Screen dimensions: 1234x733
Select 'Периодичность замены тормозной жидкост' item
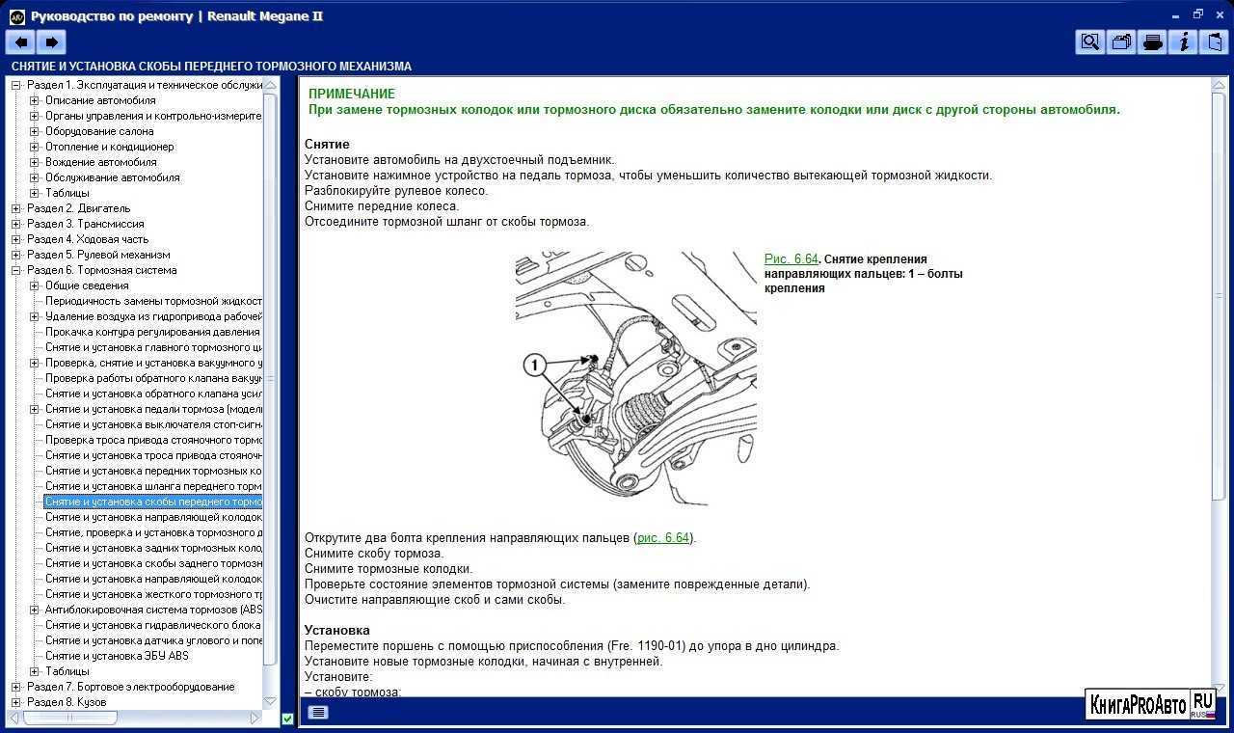pos(153,301)
